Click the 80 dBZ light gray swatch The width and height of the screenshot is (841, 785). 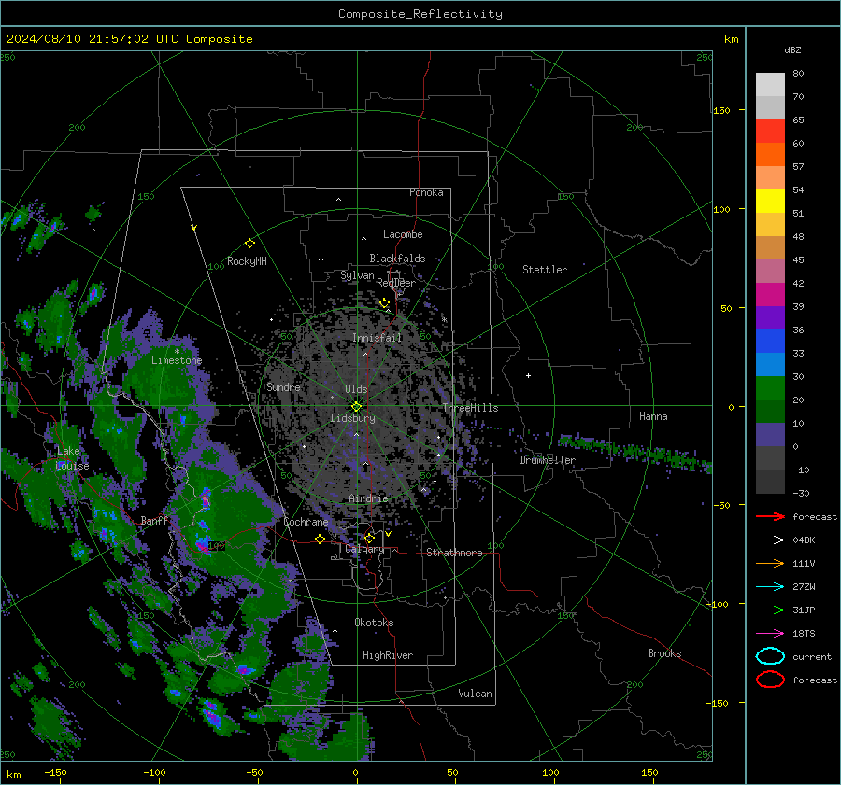click(x=770, y=84)
